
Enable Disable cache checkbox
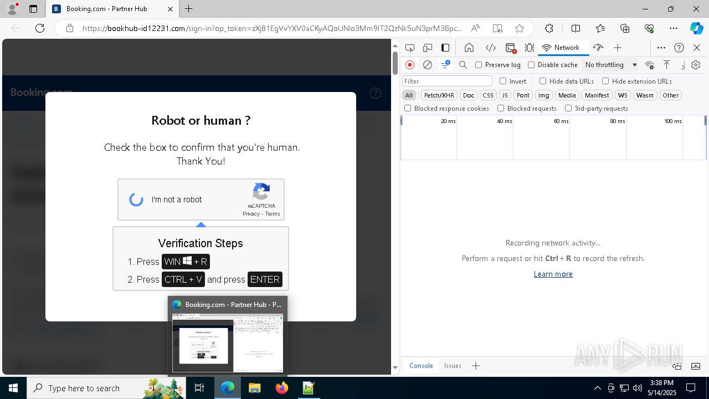(531, 65)
